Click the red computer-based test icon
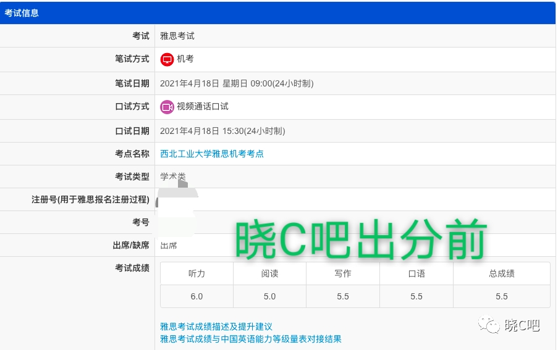This screenshot has width=558, height=350. (167, 59)
